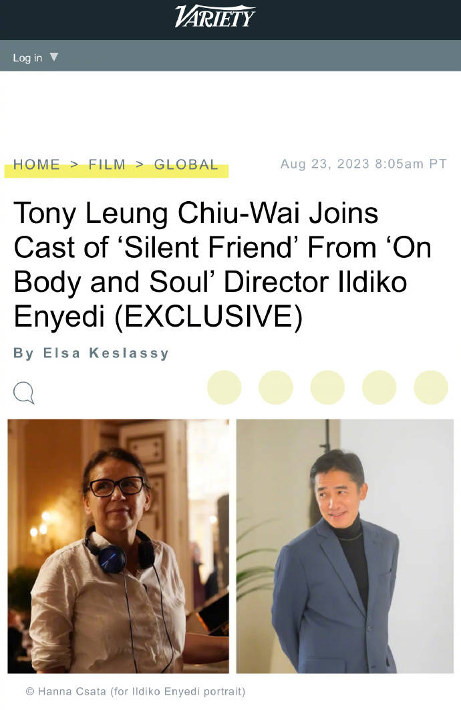Click the third yellow share circle
This screenshot has width=461, height=710.
pyautogui.click(x=327, y=387)
